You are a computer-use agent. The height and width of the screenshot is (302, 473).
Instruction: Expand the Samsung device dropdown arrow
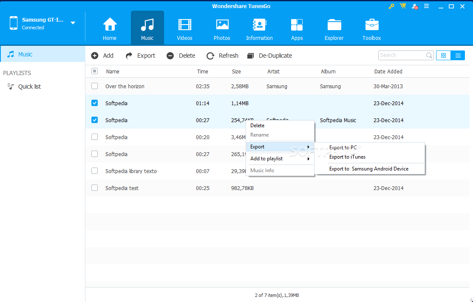73,23
